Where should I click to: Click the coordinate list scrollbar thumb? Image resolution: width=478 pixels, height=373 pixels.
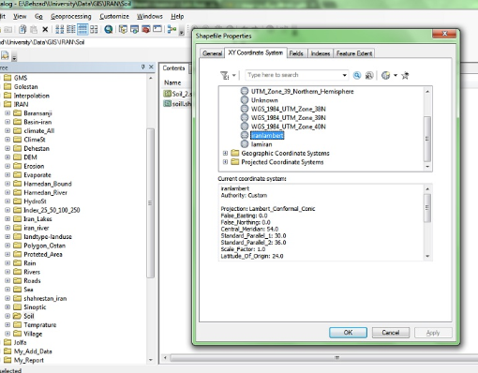(x=427, y=139)
